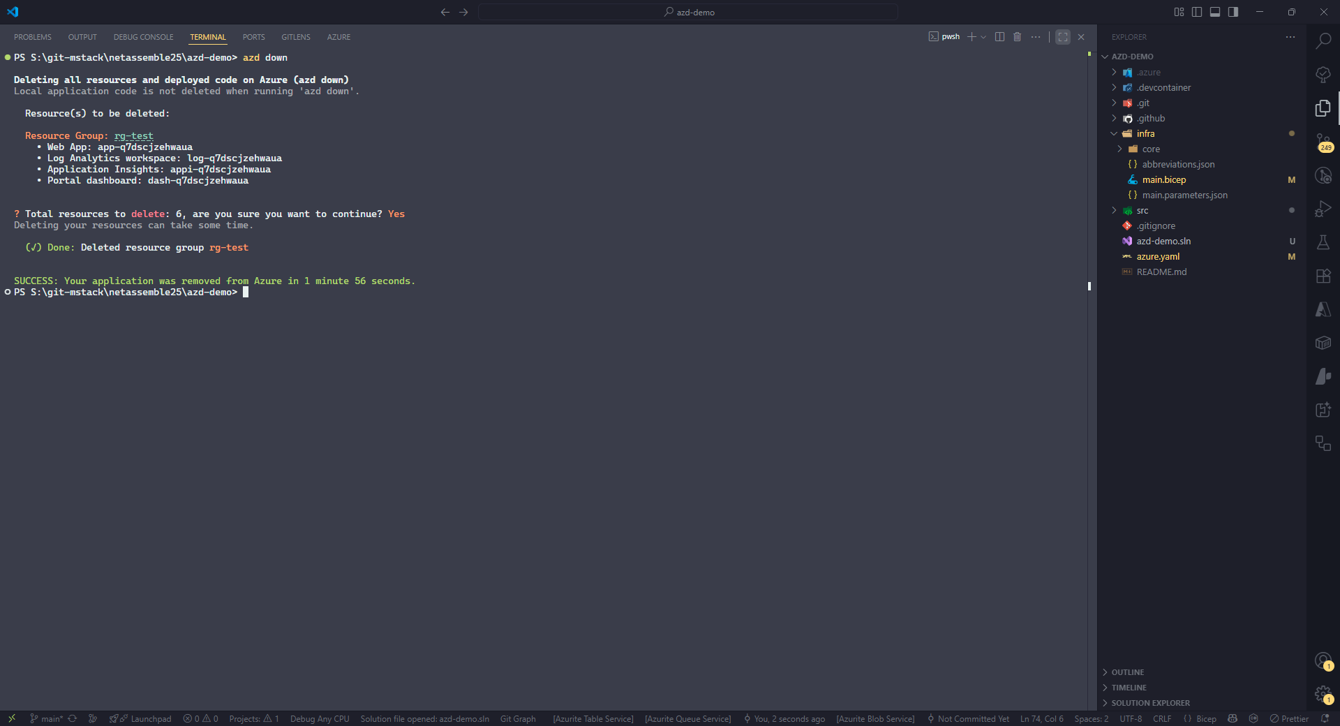Image resolution: width=1340 pixels, height=726 pixels.
Task: Click Git Graph in status bar
Action: tap(518, 719)
